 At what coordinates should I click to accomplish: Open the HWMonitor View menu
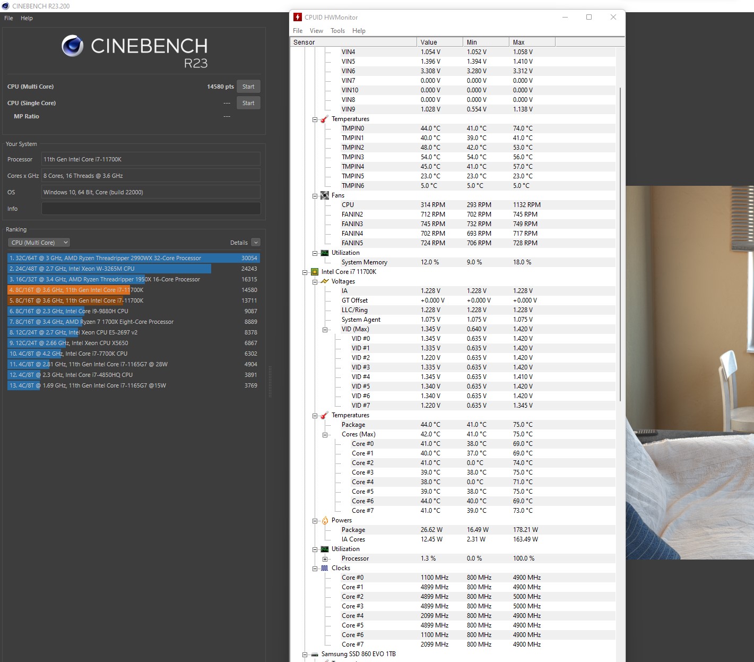pos(316,31)
